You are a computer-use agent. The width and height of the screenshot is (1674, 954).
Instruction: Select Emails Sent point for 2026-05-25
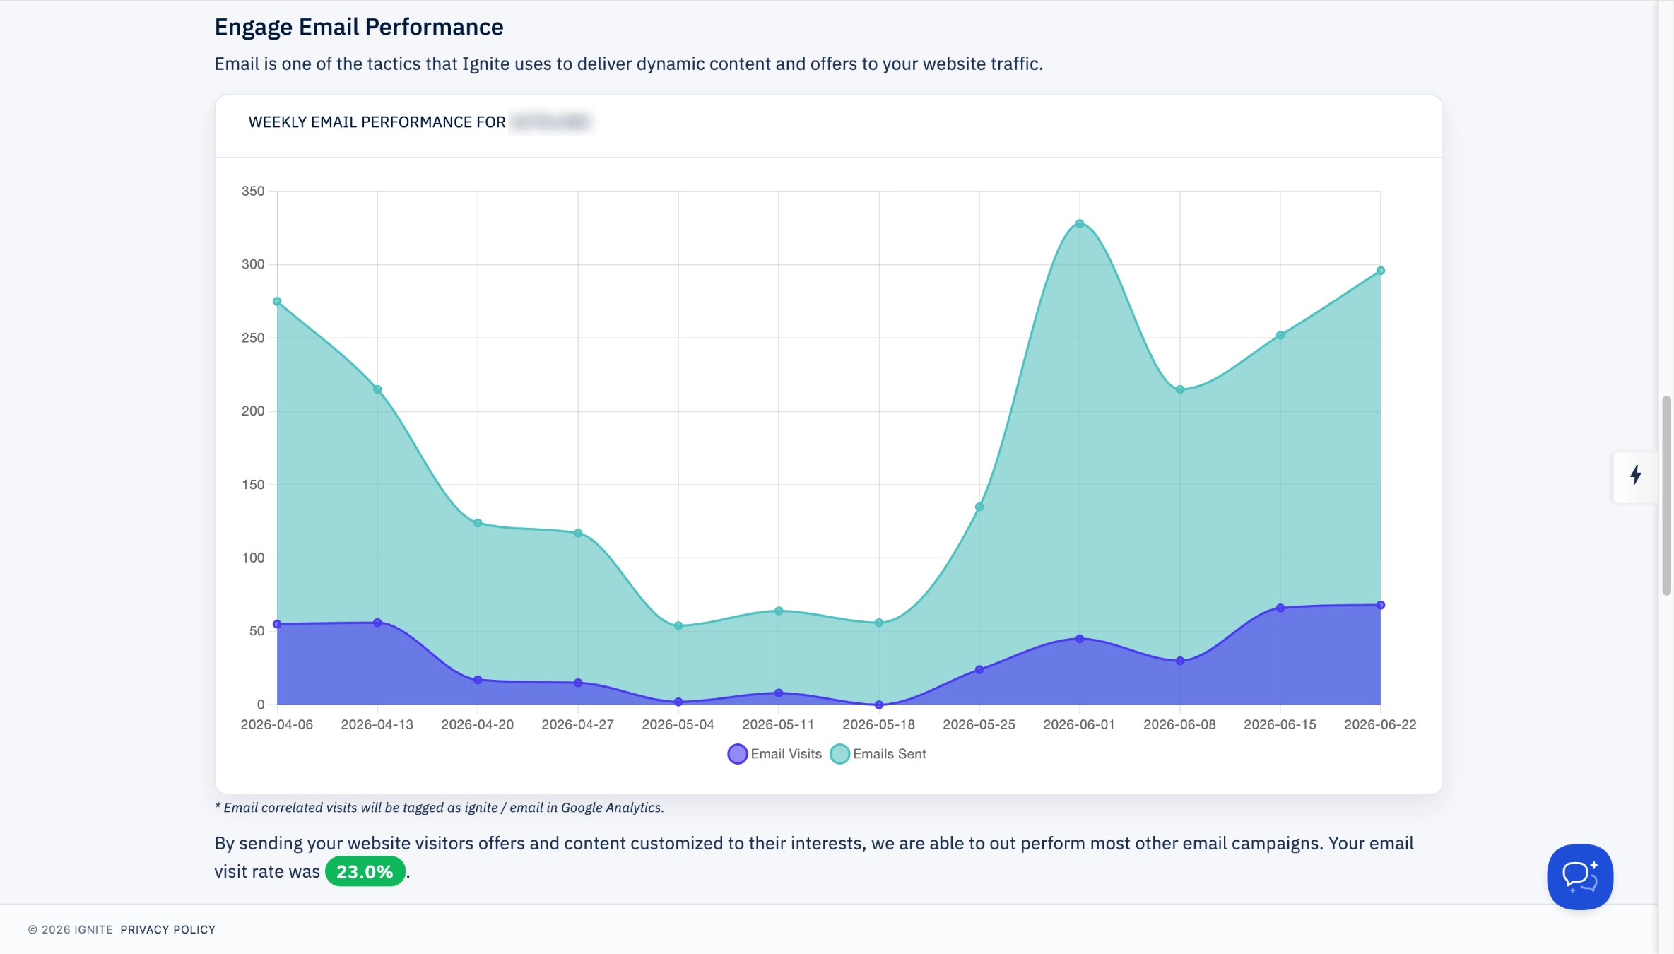pyautogui.click(x=979, y=507)
